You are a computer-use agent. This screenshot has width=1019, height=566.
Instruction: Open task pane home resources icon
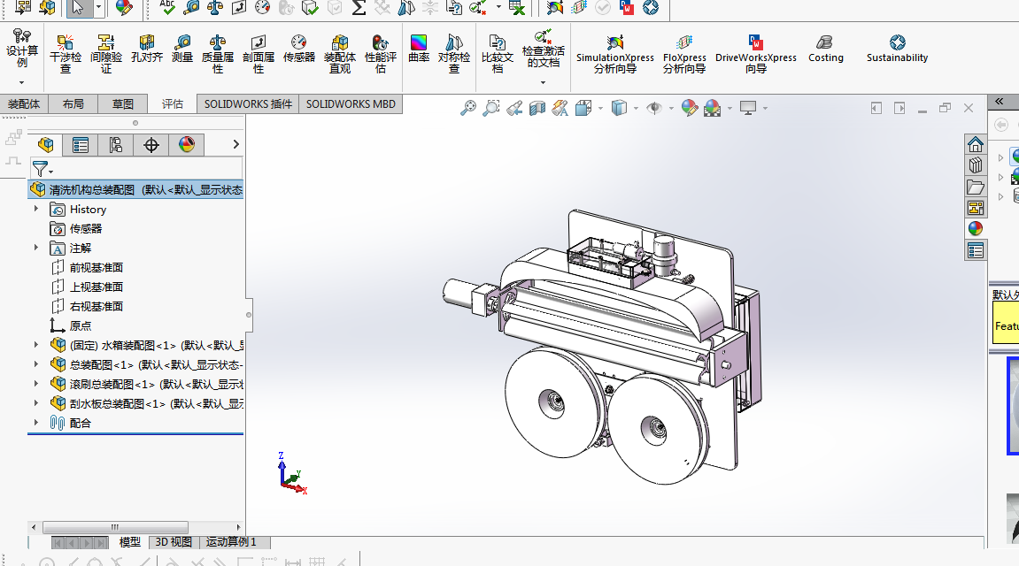click(x=975, y=144)
